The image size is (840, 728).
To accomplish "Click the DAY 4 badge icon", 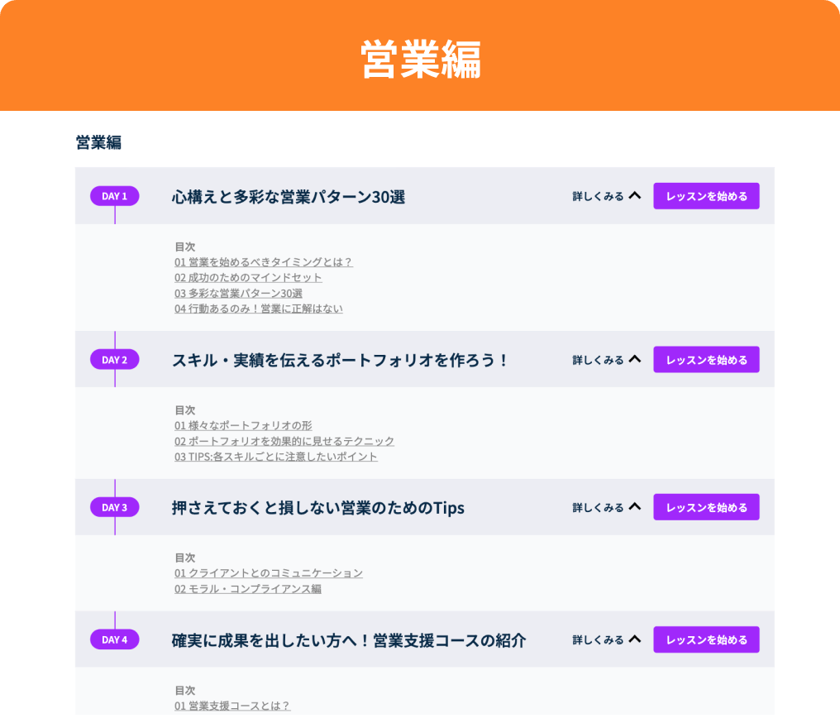I will [x=114, y=639].
